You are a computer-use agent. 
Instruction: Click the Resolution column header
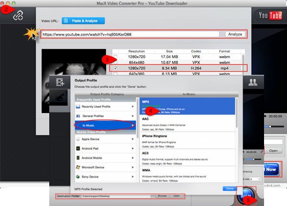click(x=136, y=51)
